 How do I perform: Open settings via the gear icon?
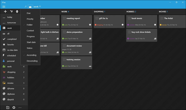(x=14, y=107)
